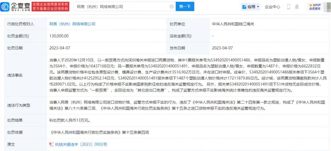
Task: Clear the search box with the X icon
Action: pos(171,7)
